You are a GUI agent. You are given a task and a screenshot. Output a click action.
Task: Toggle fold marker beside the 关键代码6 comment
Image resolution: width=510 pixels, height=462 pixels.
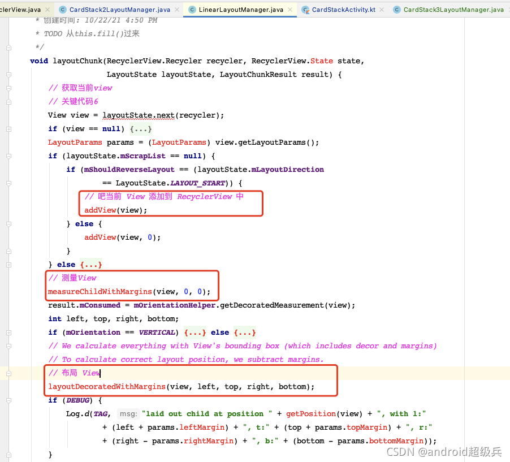[9, 102]
